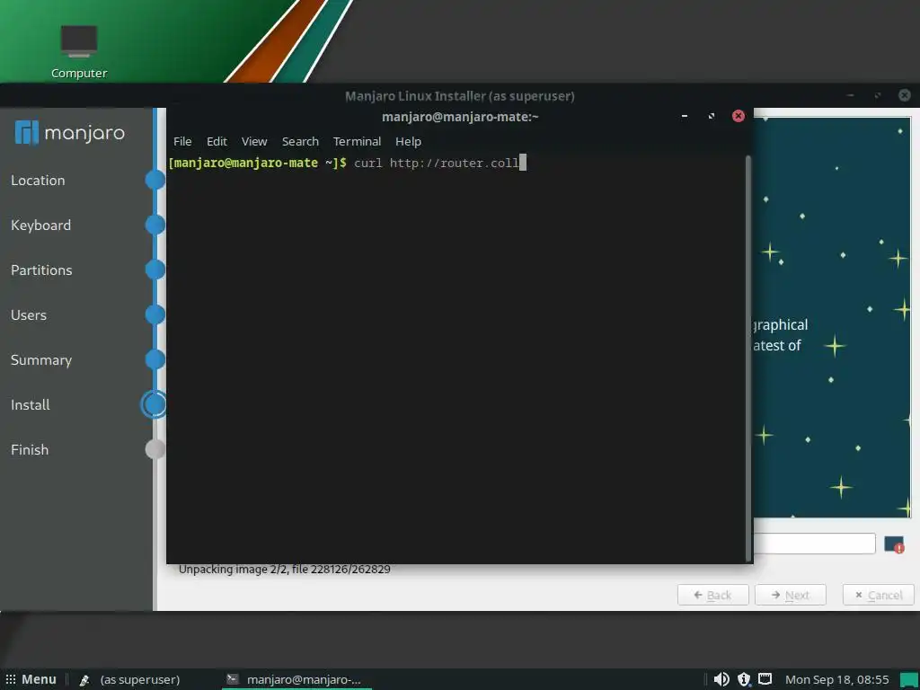This screenshot has width=920, height=690.
Task: Maximize the terminal window
Action: pos(712,116)
